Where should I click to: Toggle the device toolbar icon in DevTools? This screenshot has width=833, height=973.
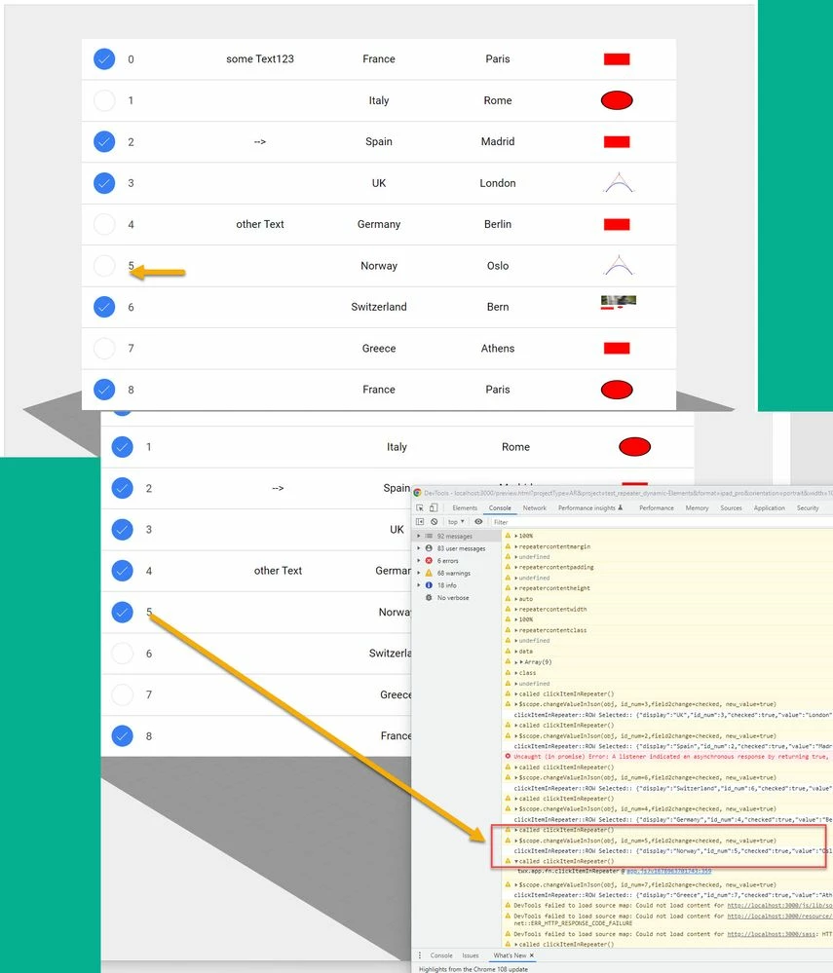pyautogui.click(x=434, y=507)
